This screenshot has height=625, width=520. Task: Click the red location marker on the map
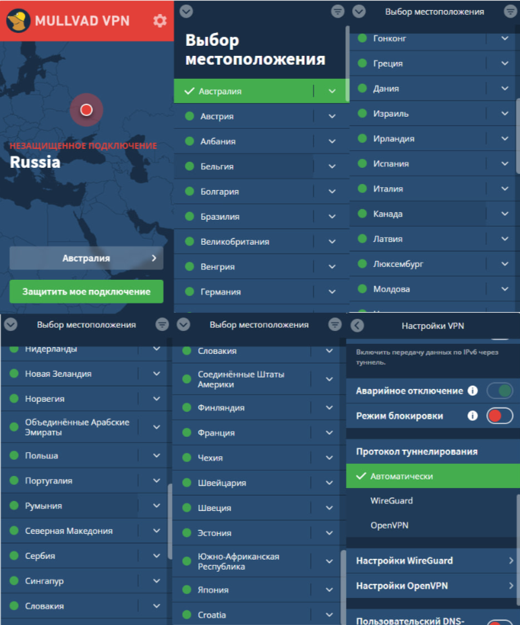(x=86, y=110)
